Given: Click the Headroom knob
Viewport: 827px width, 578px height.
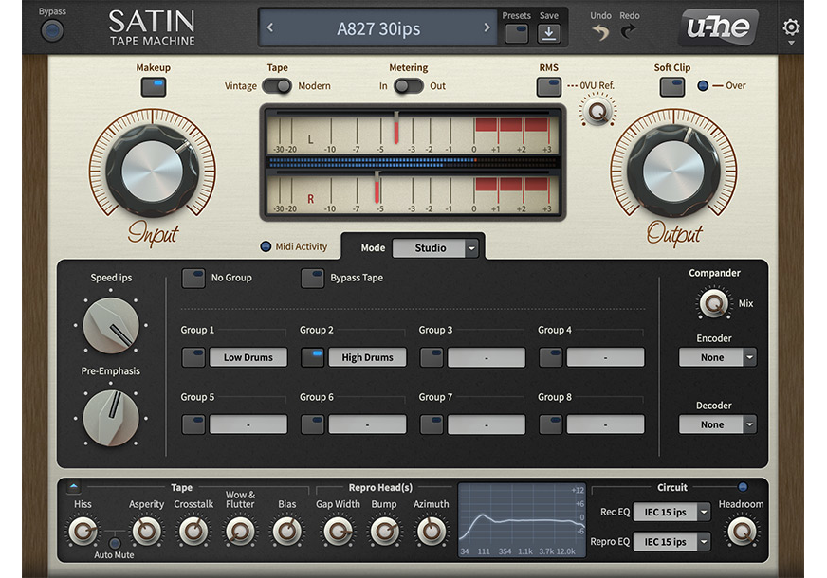Looking at the screenshot, I should tap(741, 532).
